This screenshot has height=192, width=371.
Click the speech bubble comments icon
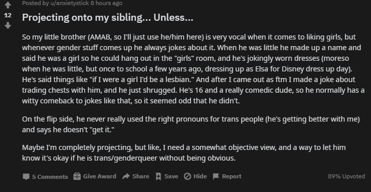coord(26,176)
